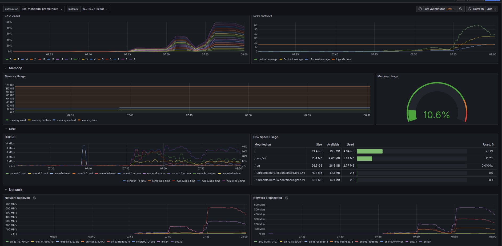Collapse the Network row chevron
Viewport: 502px width, 246px height.
coord(6,190)
